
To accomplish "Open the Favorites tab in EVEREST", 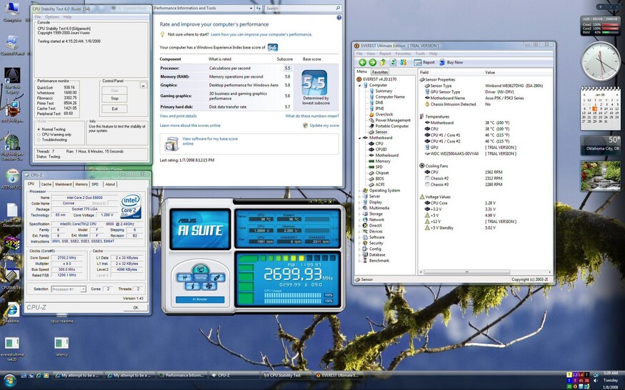I will pos(380,72).
